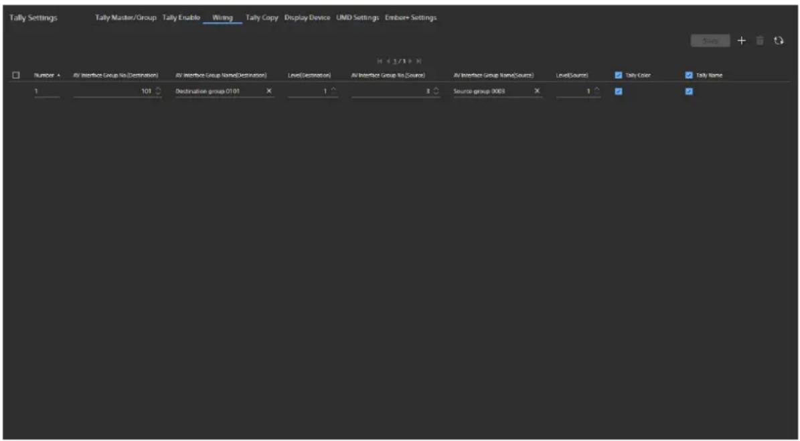Viewport: 800px width, 441px height.
Task: Switch to the Display Device tab
Action: pyautogui.click(x=307, y=18)
